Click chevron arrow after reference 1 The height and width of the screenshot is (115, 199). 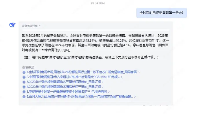point(139,72)
